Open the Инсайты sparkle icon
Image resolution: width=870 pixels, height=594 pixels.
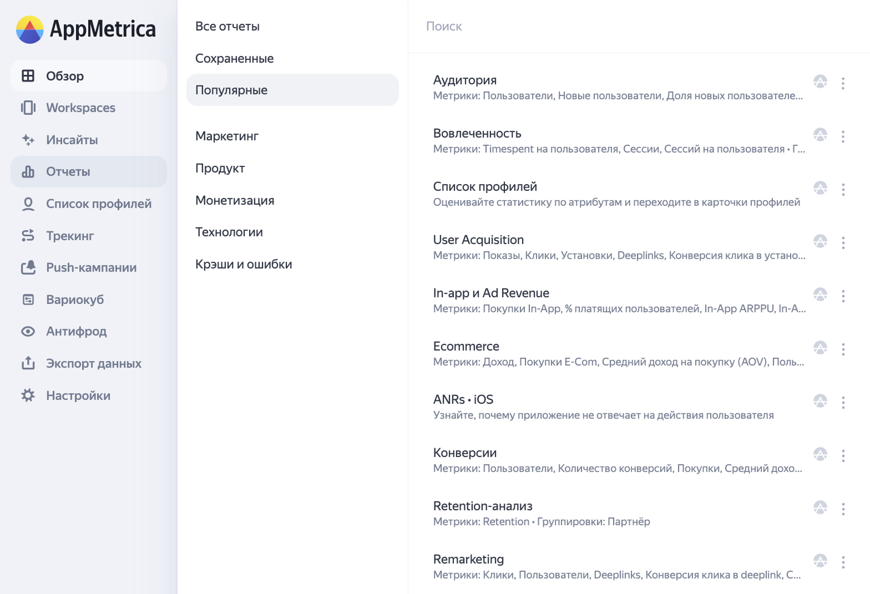(28, 140)
